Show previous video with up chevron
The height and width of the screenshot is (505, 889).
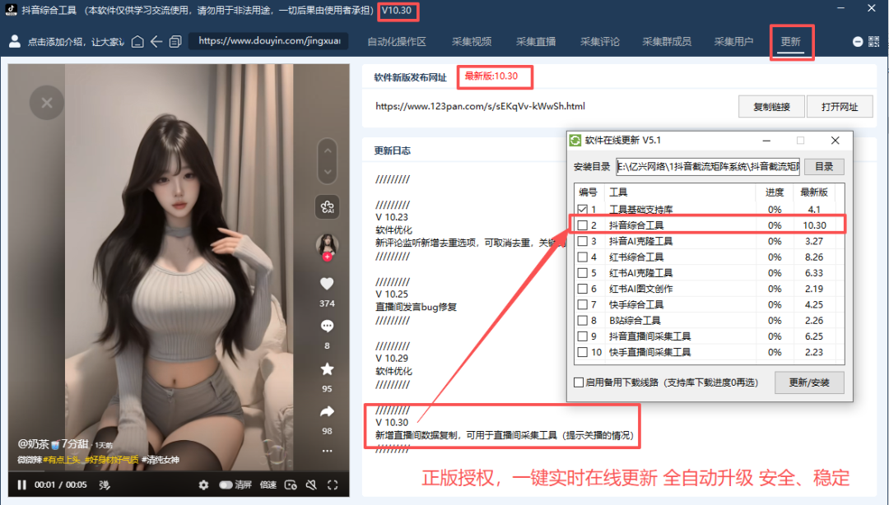click(327, 151)
